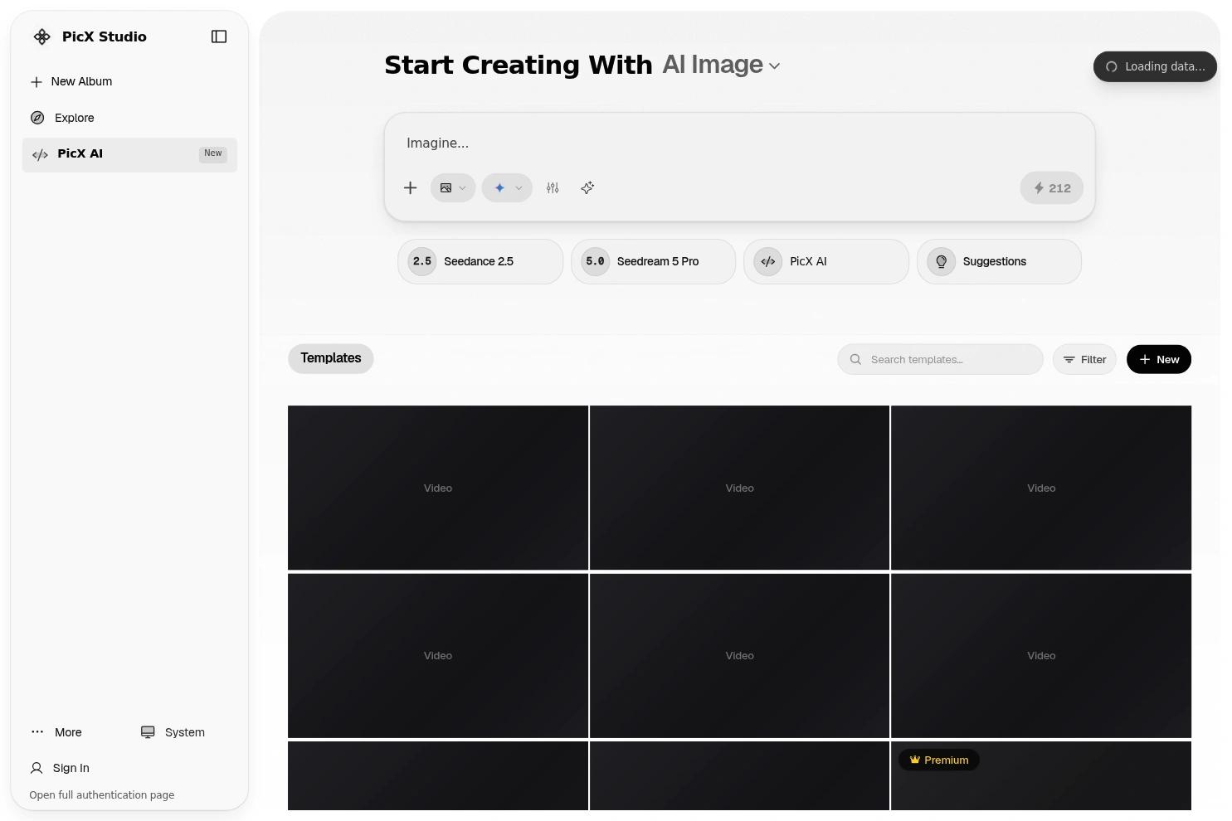Expand the AI Image mode dropdown

tap(721, 65)
